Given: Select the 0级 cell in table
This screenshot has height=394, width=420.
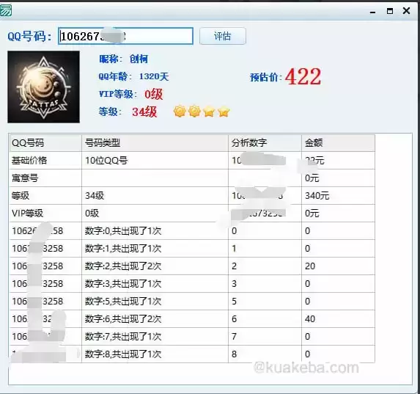Looking at the screenshot, I should [155, 214].
